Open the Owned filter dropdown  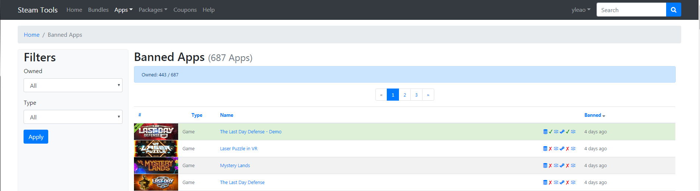tap(73, 85)
